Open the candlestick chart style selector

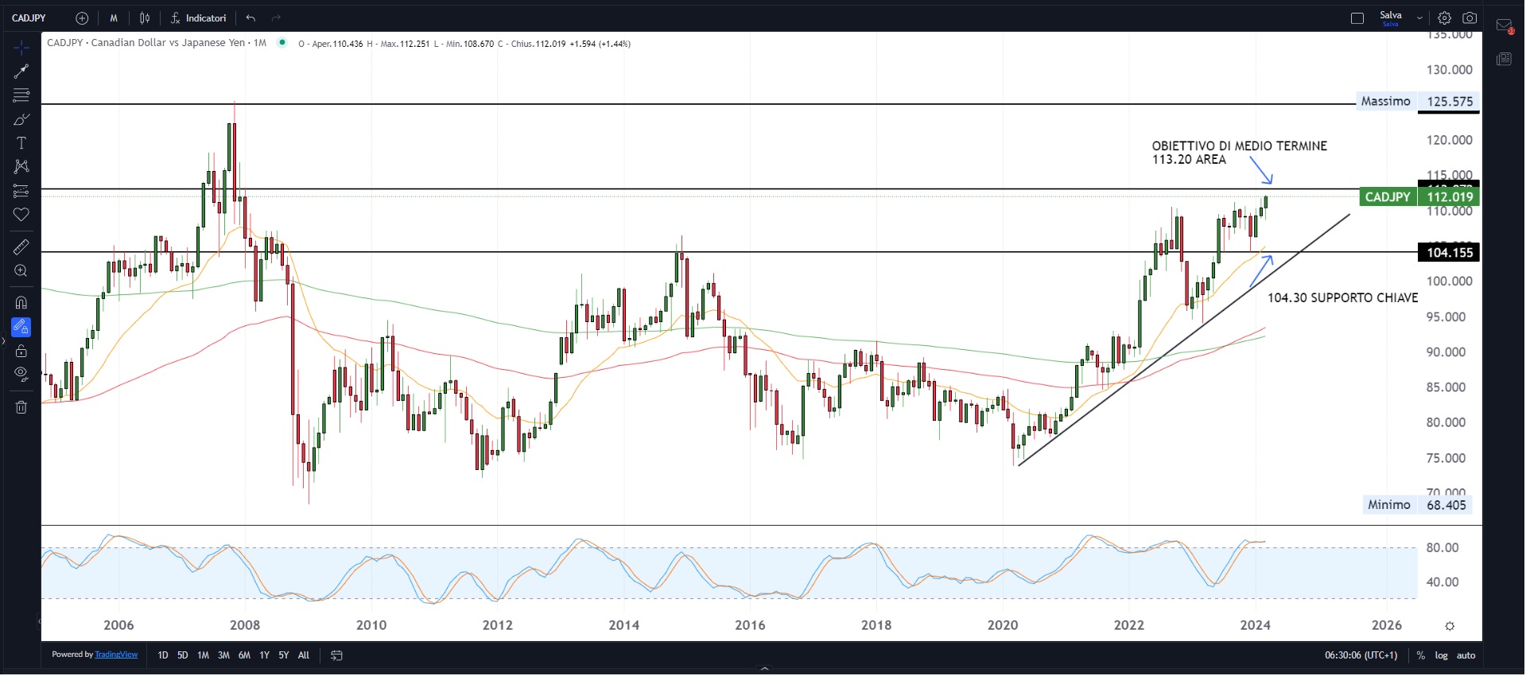pos(145,18)
